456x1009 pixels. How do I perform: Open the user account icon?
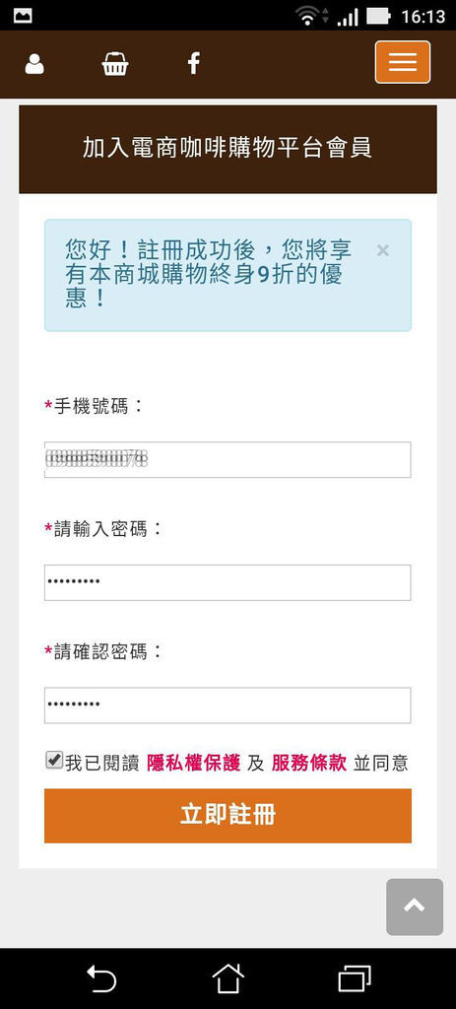(x=34, y=64)
